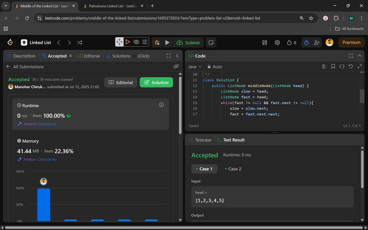Toggle the Auto lock setting
The height and width of the screenshot is (230, 368).
pyautogui.click(x=215, y=67)
